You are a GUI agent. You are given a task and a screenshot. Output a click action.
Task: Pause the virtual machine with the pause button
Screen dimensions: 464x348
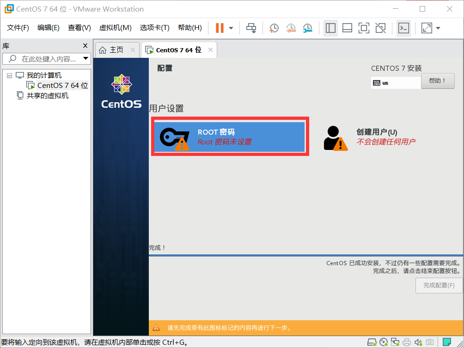point(220,28)
